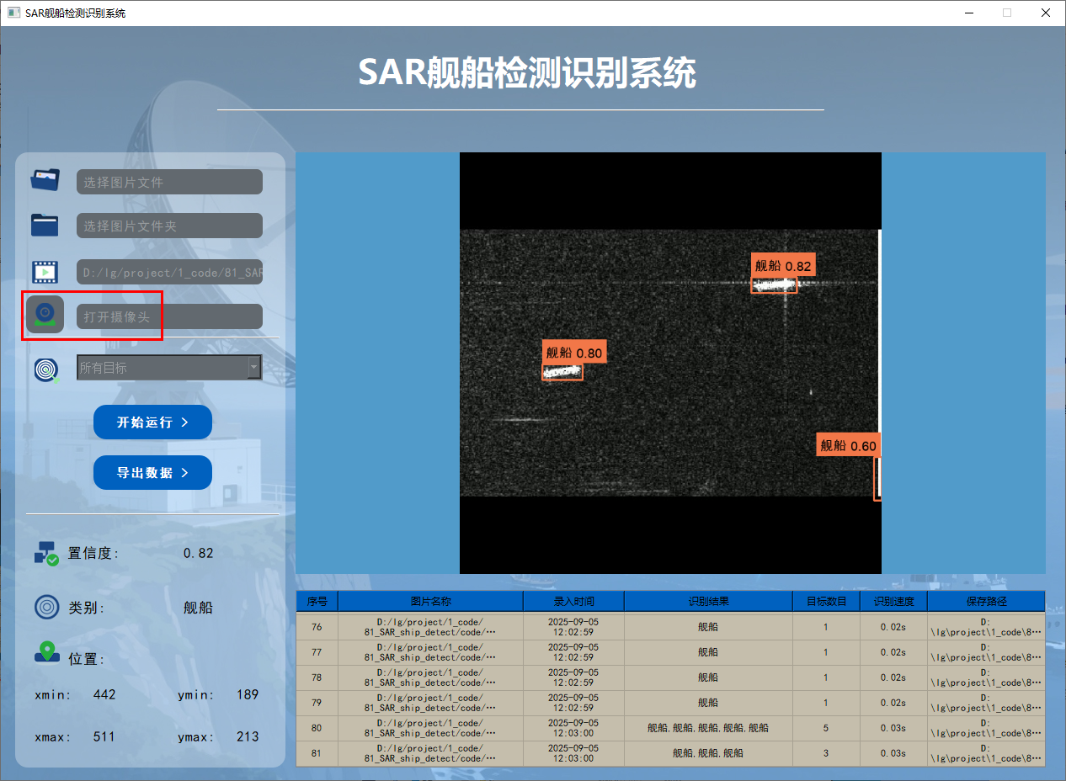Image resolution: width=1066 pixels, height=781 pixels.
Task: Click the SAR舰船检测识别系统 heading
Action: pos(527,73)
